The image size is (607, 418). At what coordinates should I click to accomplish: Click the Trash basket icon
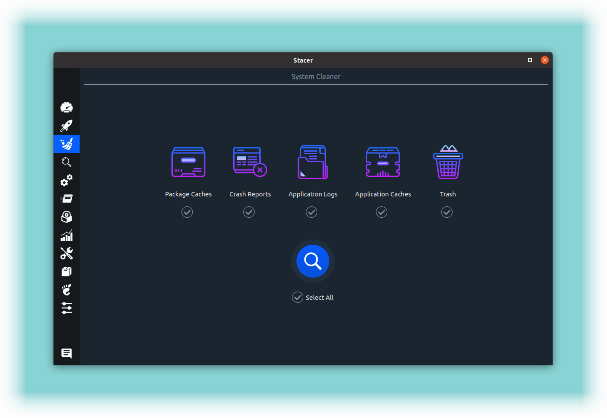[x=448, y=162]
